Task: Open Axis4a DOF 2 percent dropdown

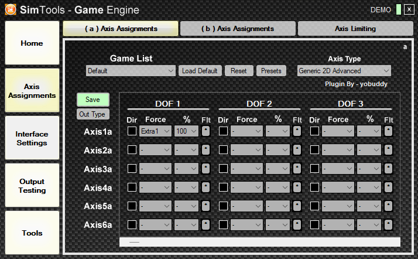Action: [x=277, y=188]
